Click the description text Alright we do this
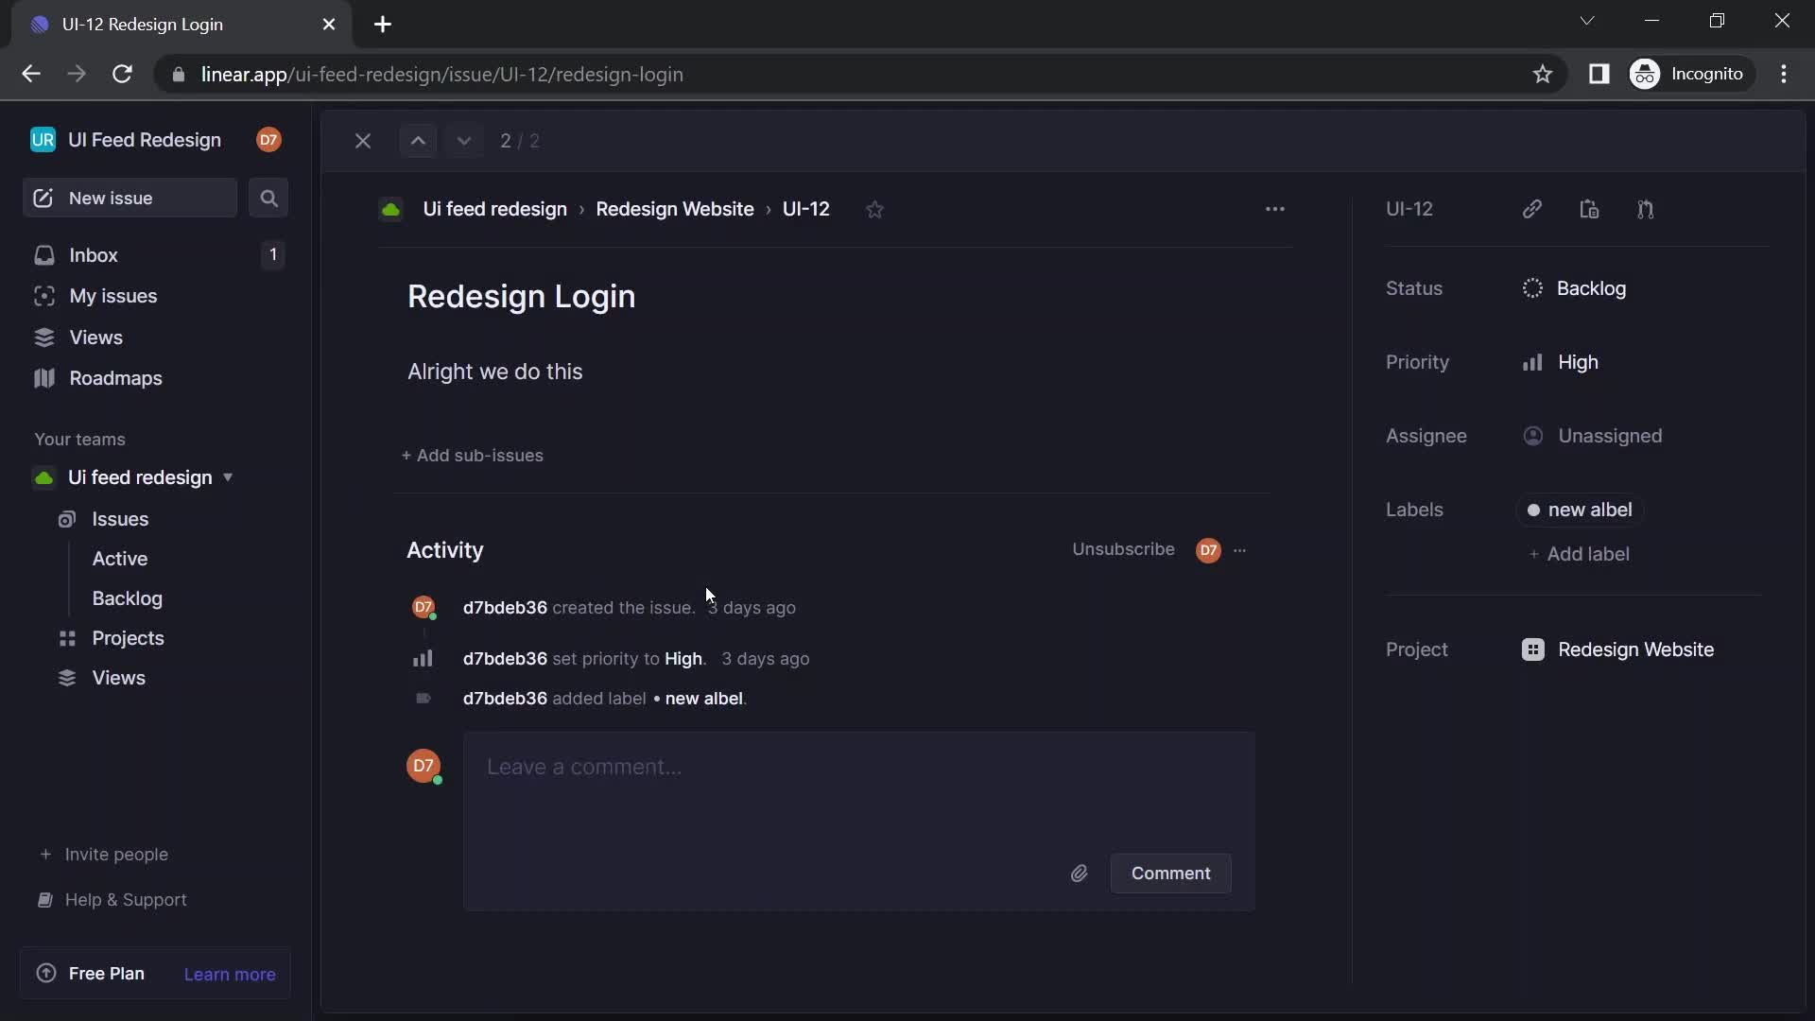The height and width of the screenshot is (1021, 1815). pyautogui.click(x=494, y=372)
